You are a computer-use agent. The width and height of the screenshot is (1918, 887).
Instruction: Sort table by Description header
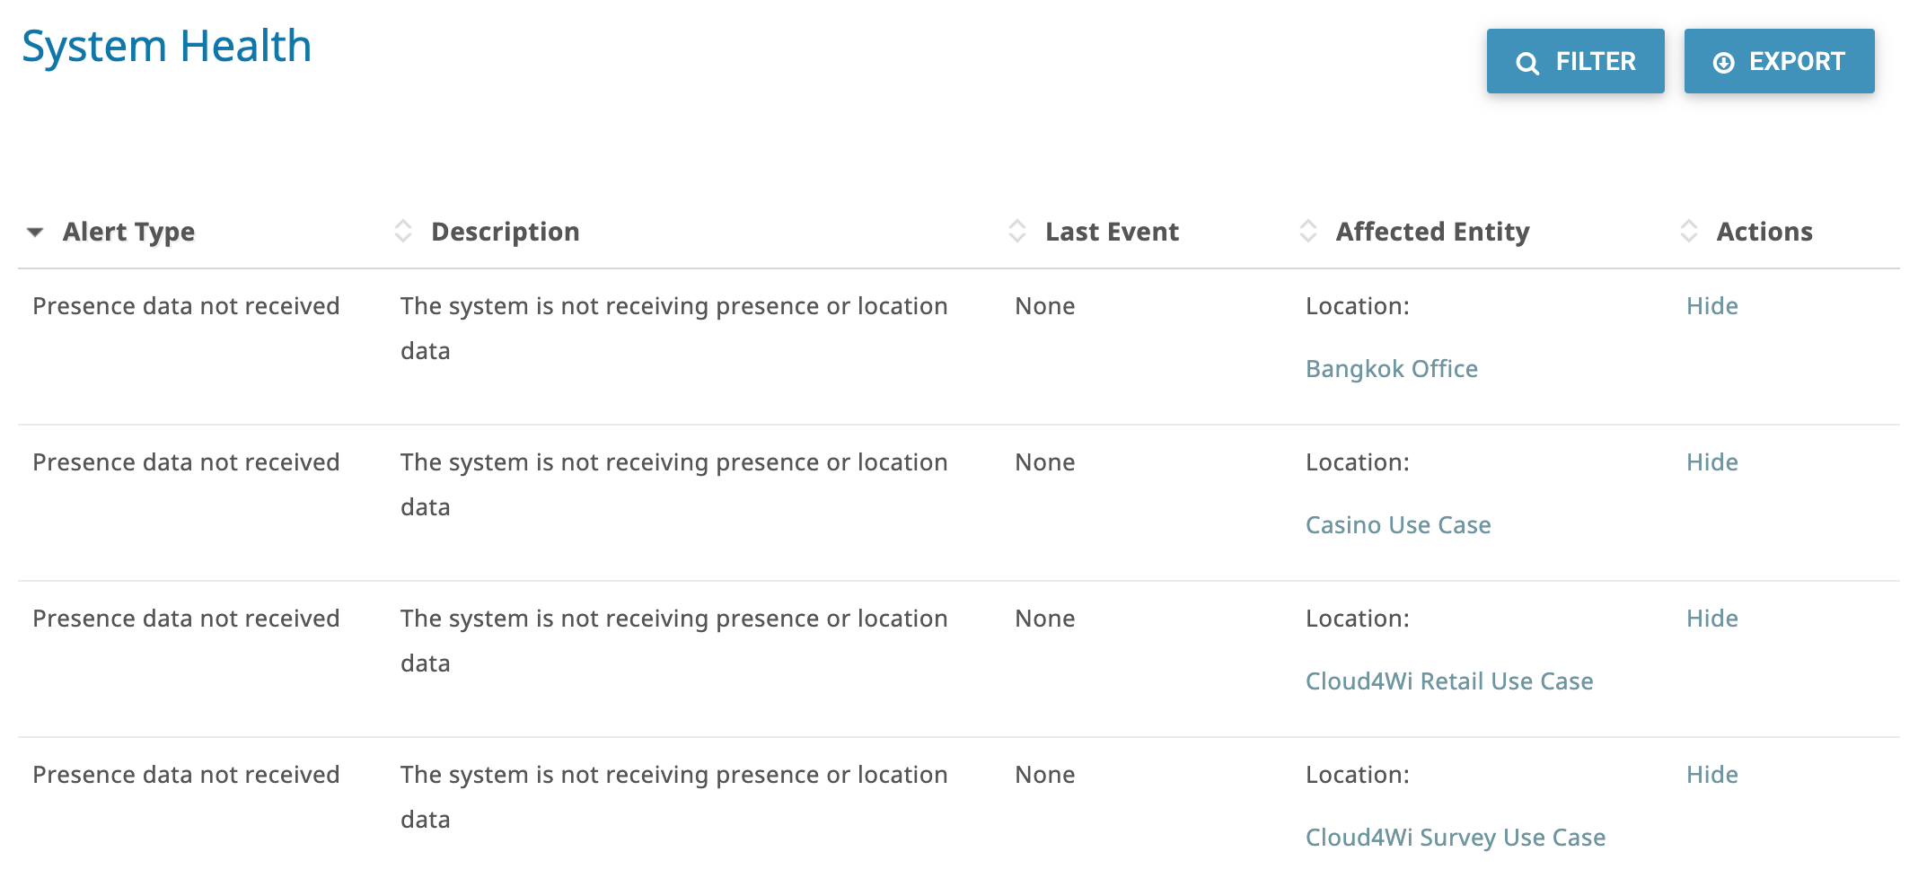coord(506,232)
